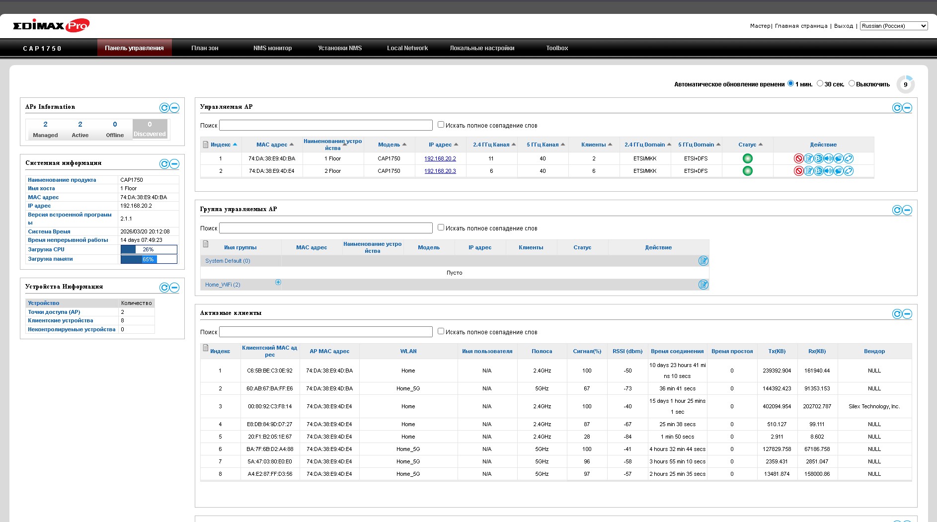Open the 192.168.20.3 IP address link
This screenshot has height=522, width=937.
tap(440, 171)
